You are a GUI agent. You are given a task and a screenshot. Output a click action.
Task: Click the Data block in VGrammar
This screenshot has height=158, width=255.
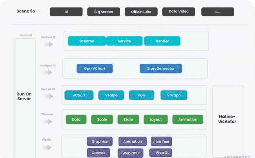click(76, 119)
